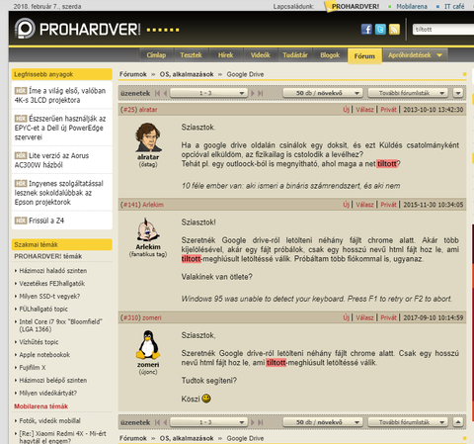The width and height of the screenshot is (474, 444).
Task: Open the IT café site link
Action: coord(454,6)
